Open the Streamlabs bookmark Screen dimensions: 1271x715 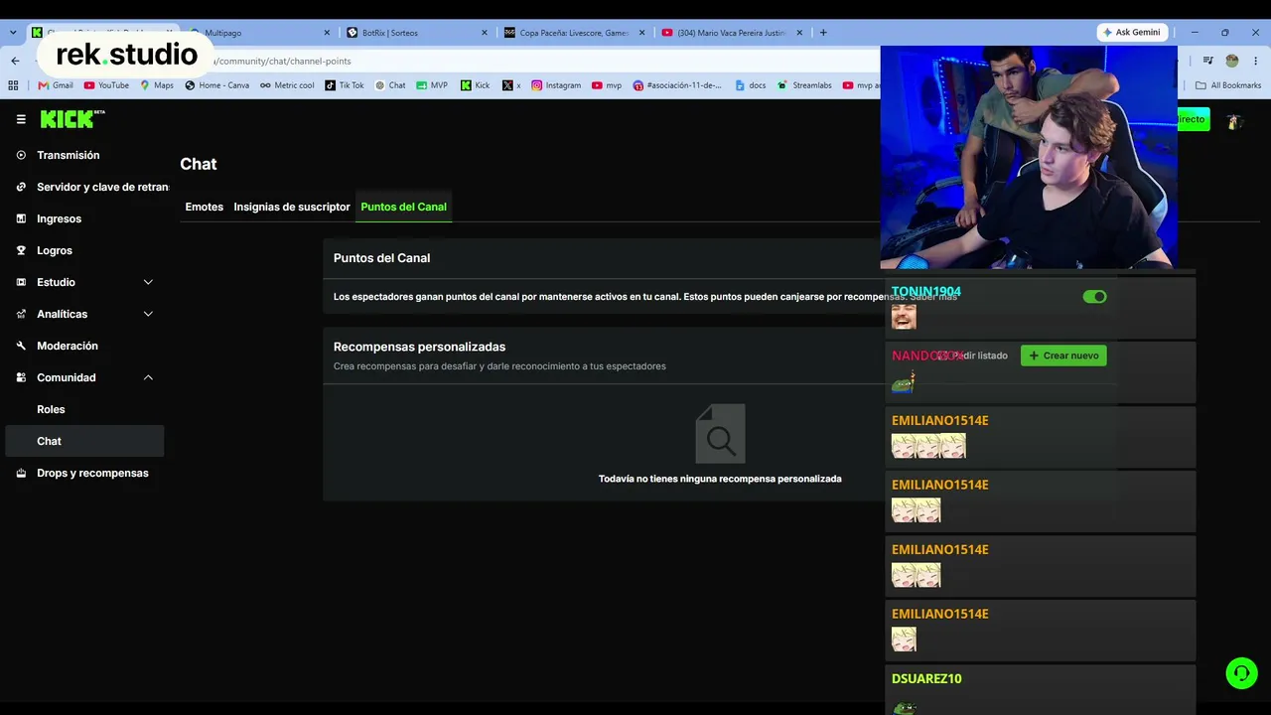pos(805,85)
